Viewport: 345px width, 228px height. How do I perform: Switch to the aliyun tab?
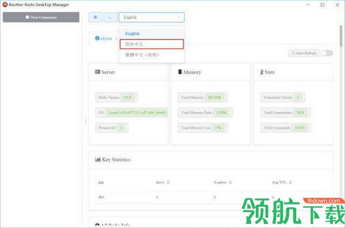tap(103, 38)
